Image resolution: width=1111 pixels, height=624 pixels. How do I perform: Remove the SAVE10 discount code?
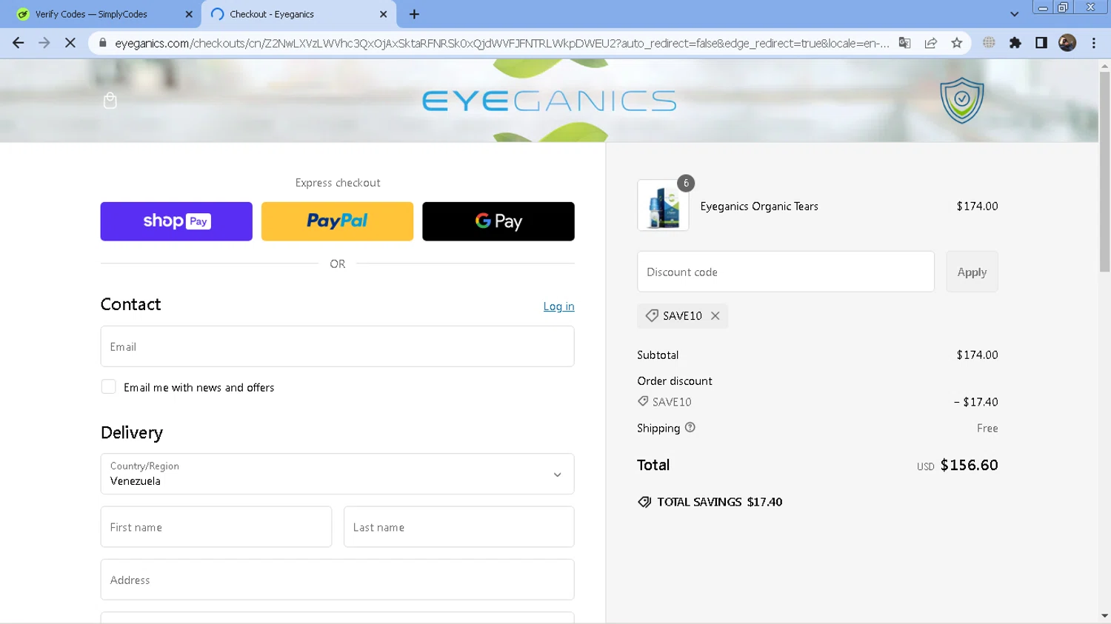pyautogui.click(x=715, y=315)
